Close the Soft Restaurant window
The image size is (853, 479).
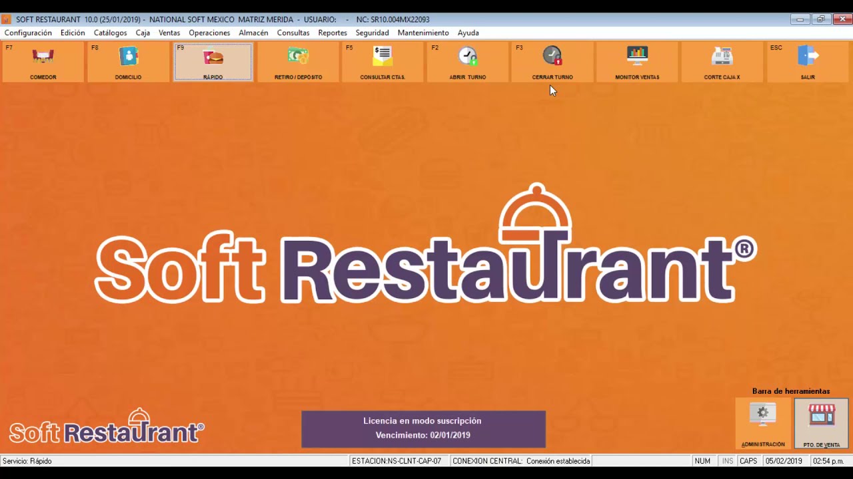pos(842,19)
